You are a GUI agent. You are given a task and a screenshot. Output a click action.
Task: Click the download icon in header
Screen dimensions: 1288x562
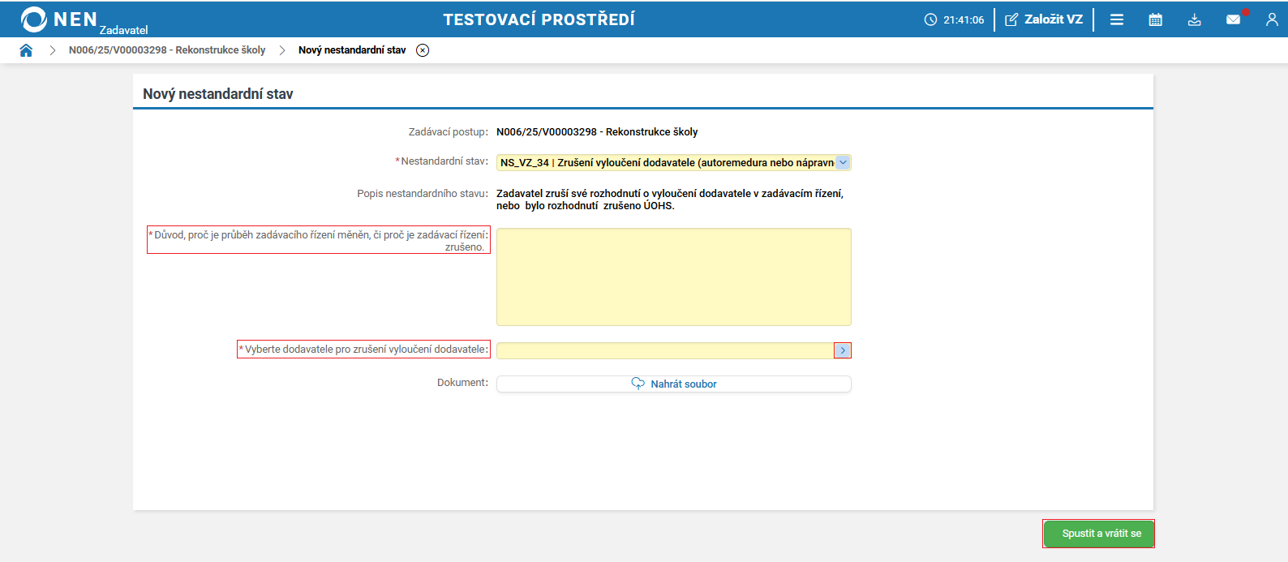(1195, 19)
